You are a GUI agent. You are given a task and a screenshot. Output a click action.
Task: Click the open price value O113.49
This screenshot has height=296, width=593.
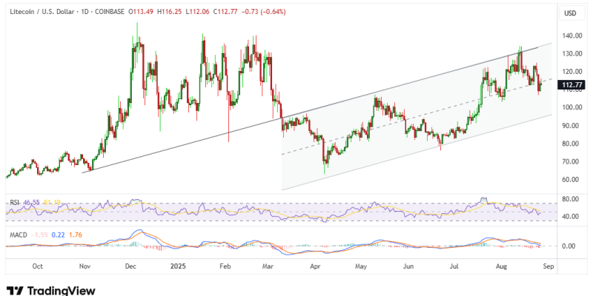141,12
